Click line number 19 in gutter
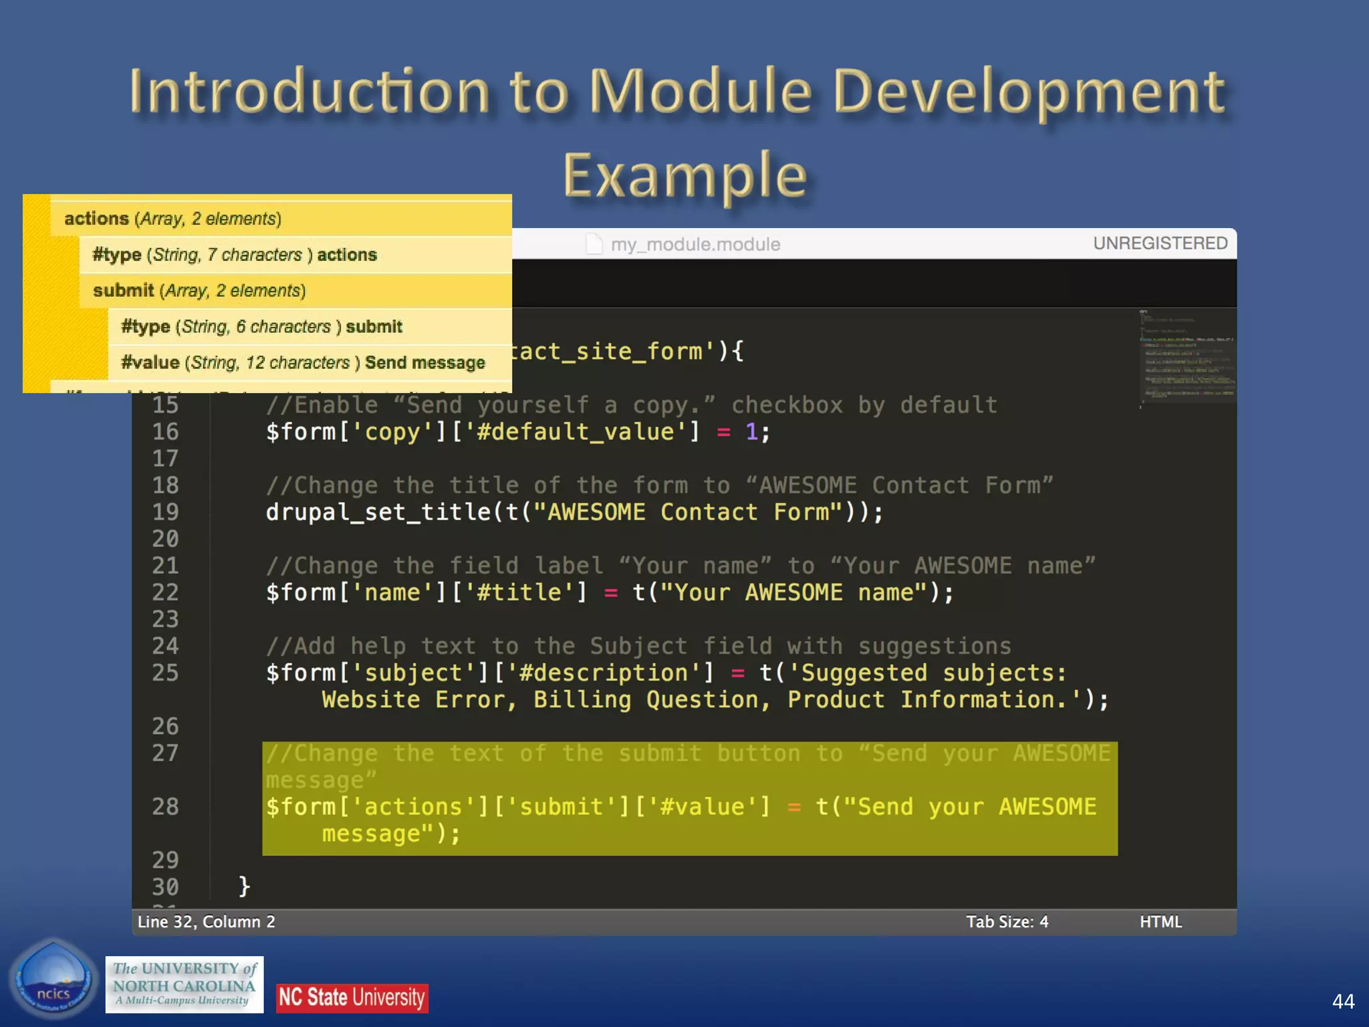 pyautogui.click(x=165, y=512)
